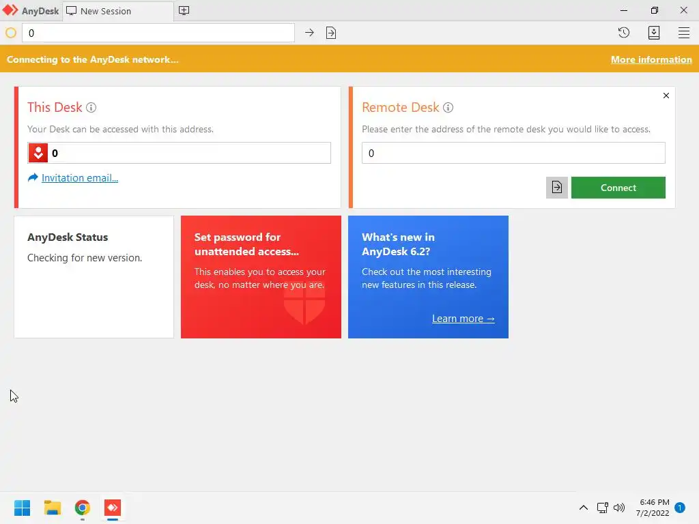Click What's new in AnyDesk 6.2 tile
The image size is (699, 524).
click(x=428, y=277)
